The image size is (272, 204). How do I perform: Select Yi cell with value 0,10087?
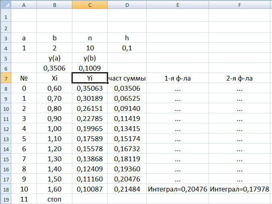90,189
